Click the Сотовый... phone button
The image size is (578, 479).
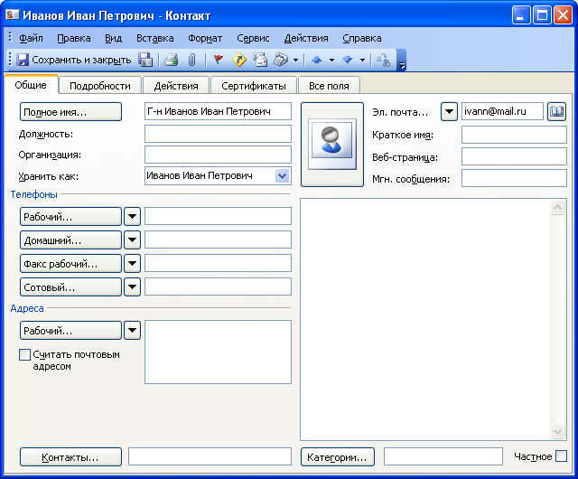point(70,287)
